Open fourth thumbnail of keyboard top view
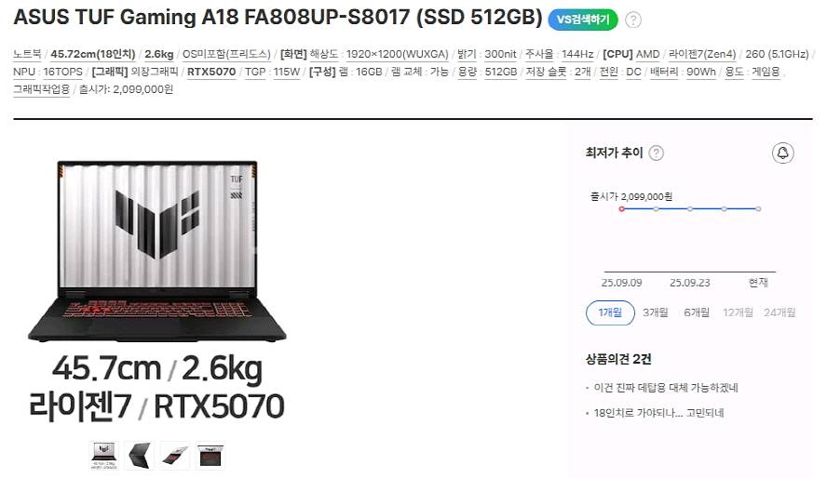 [x=210, y=456]
